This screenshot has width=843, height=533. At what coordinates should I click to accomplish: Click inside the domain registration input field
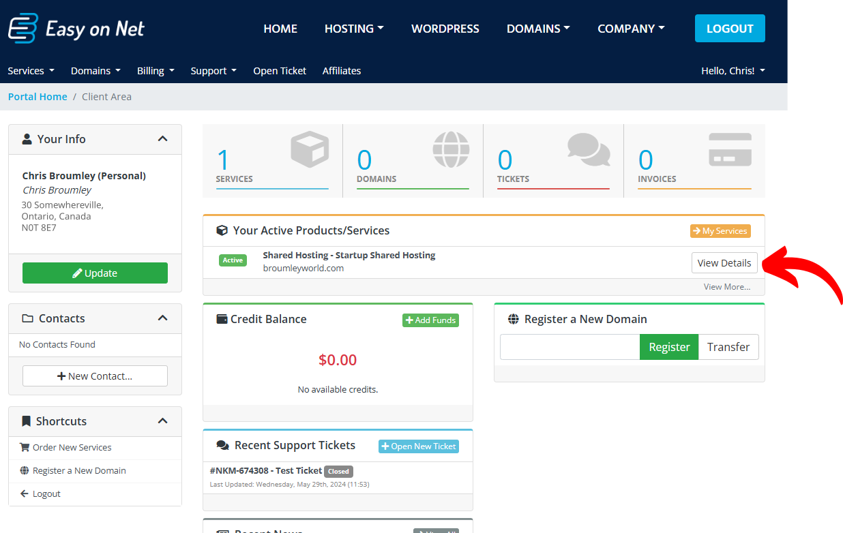(569, 347)
